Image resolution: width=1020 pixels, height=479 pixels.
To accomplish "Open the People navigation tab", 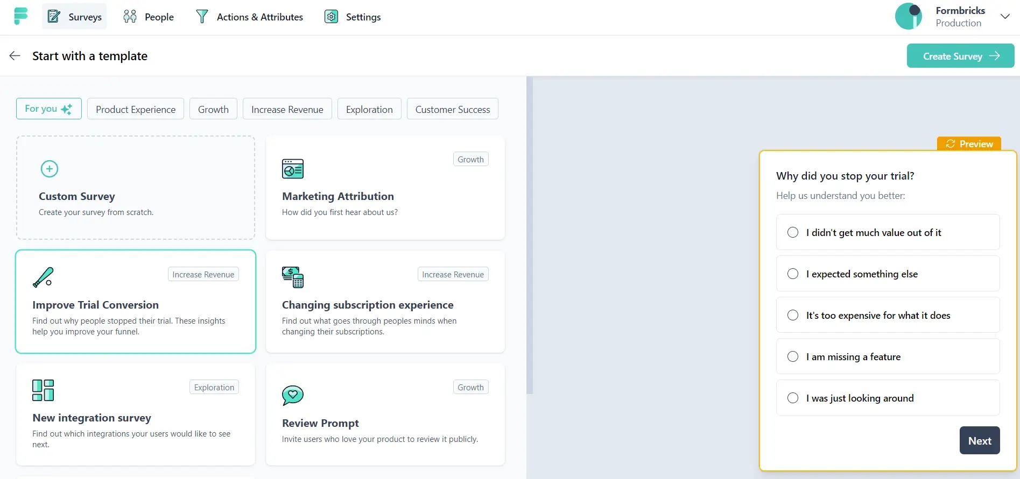I will [149, 17].
